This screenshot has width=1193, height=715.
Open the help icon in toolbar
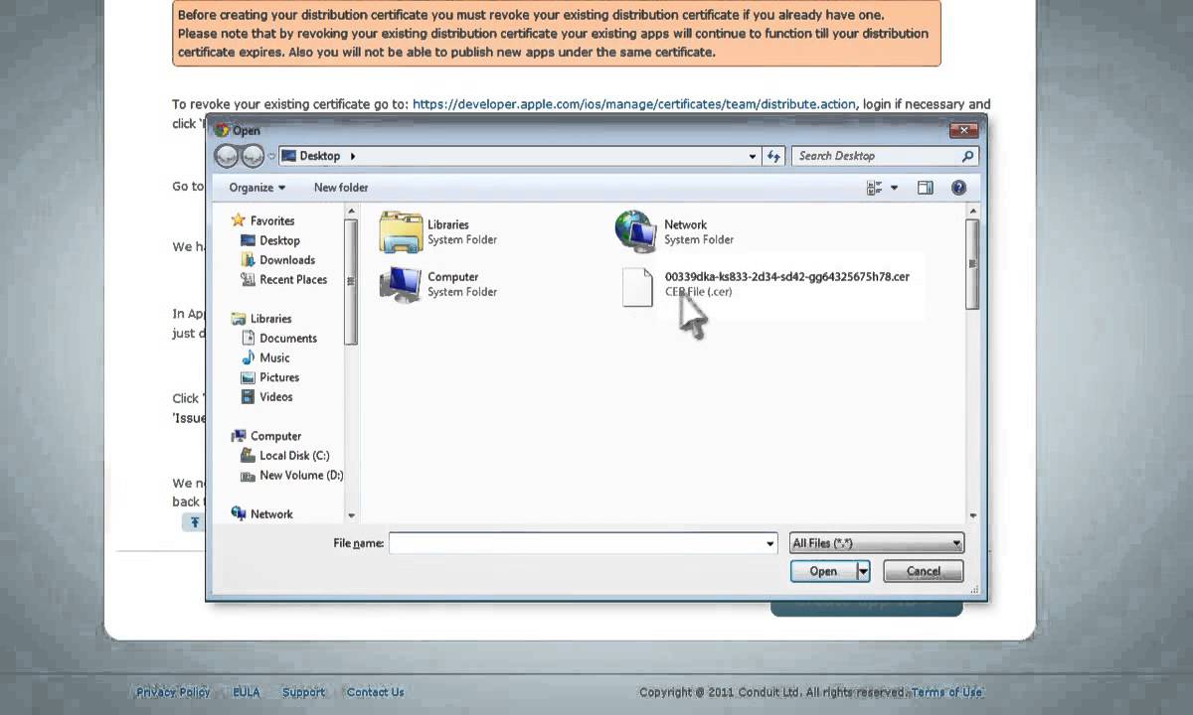(958, 188)
